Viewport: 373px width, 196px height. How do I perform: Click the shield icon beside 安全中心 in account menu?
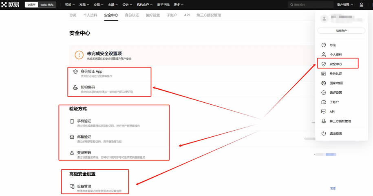(x=323, y=64)
